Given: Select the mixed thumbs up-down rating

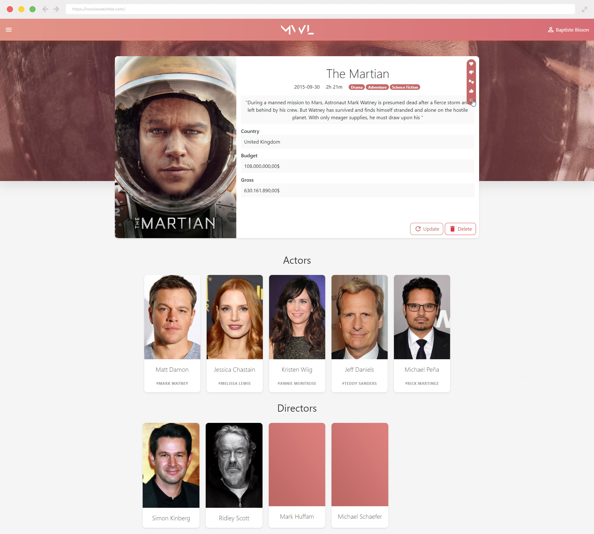Looking at the screenshot, I should 471,82.
